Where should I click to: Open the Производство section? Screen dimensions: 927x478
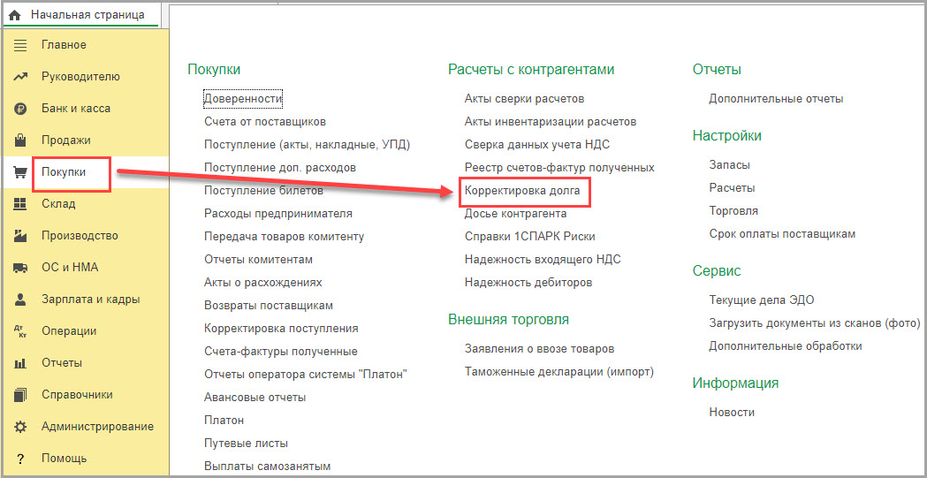pos(80,236)
